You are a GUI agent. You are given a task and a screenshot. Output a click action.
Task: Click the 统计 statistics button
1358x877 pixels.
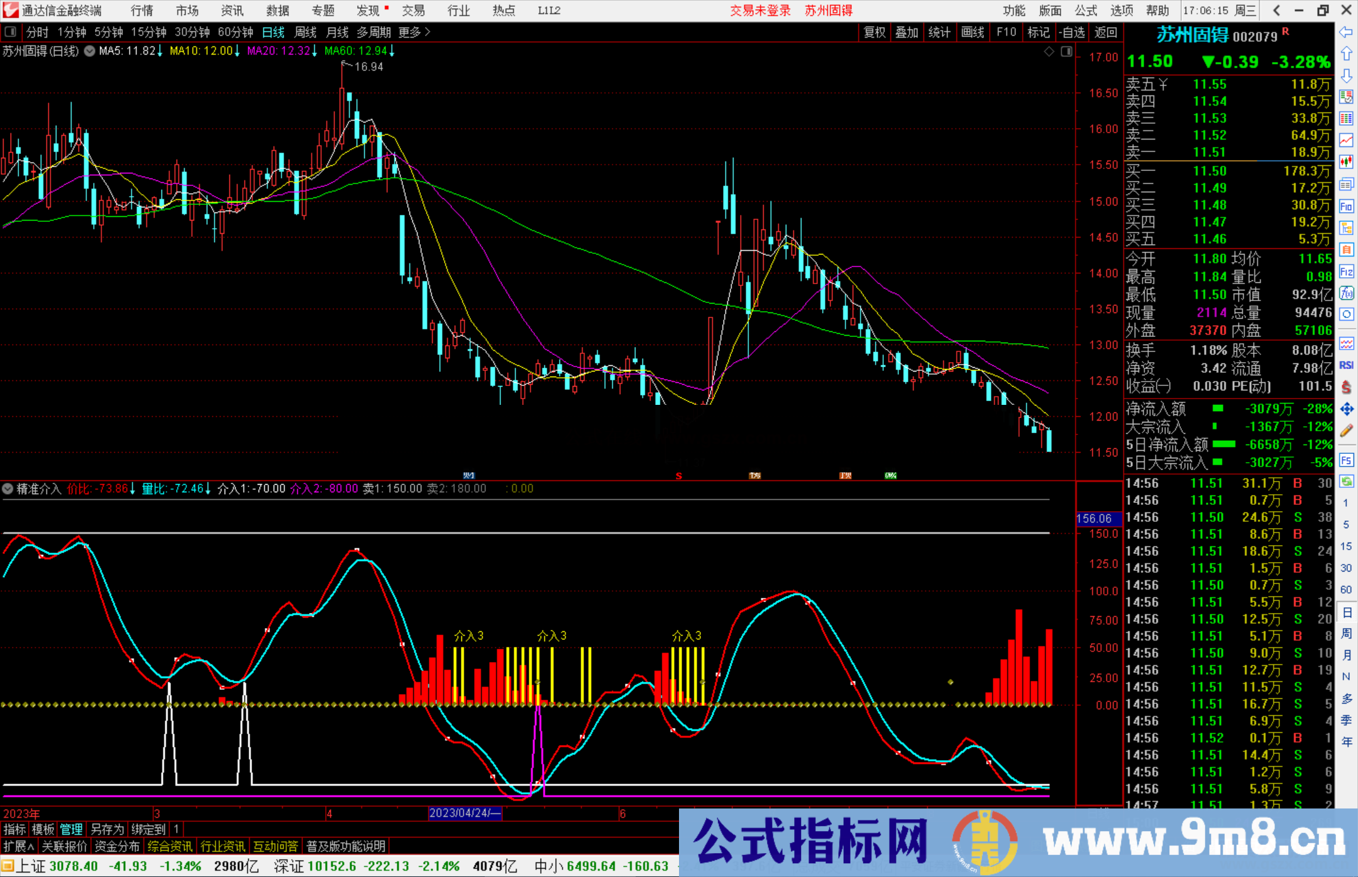(x=939, y=32)
